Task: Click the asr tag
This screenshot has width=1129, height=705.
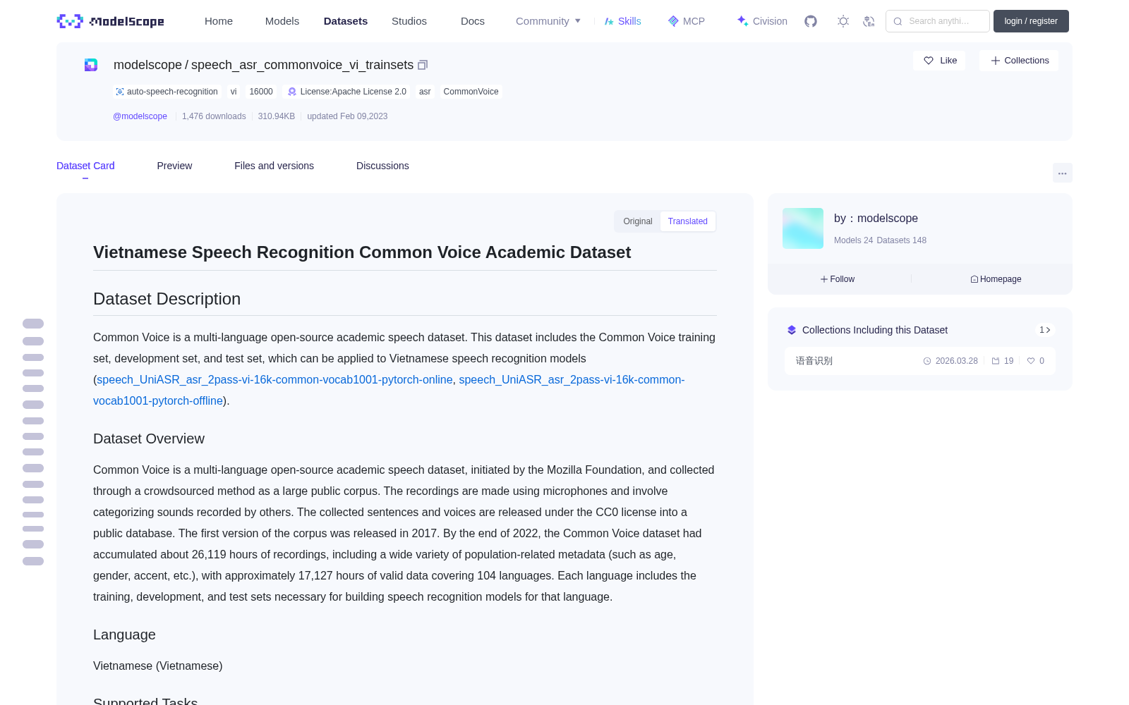Action: (x=425, y=92)
